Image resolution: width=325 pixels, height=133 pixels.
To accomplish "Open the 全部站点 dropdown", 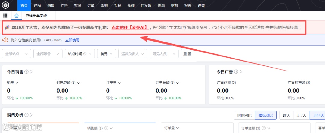I will click(x=16, y=54).
